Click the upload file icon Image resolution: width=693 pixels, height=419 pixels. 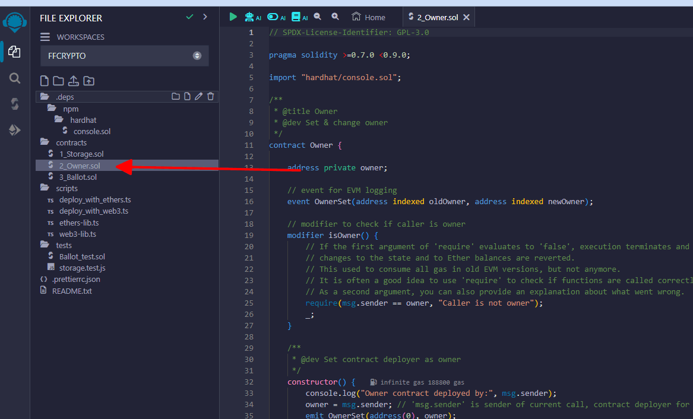click(x=74, y=81)
